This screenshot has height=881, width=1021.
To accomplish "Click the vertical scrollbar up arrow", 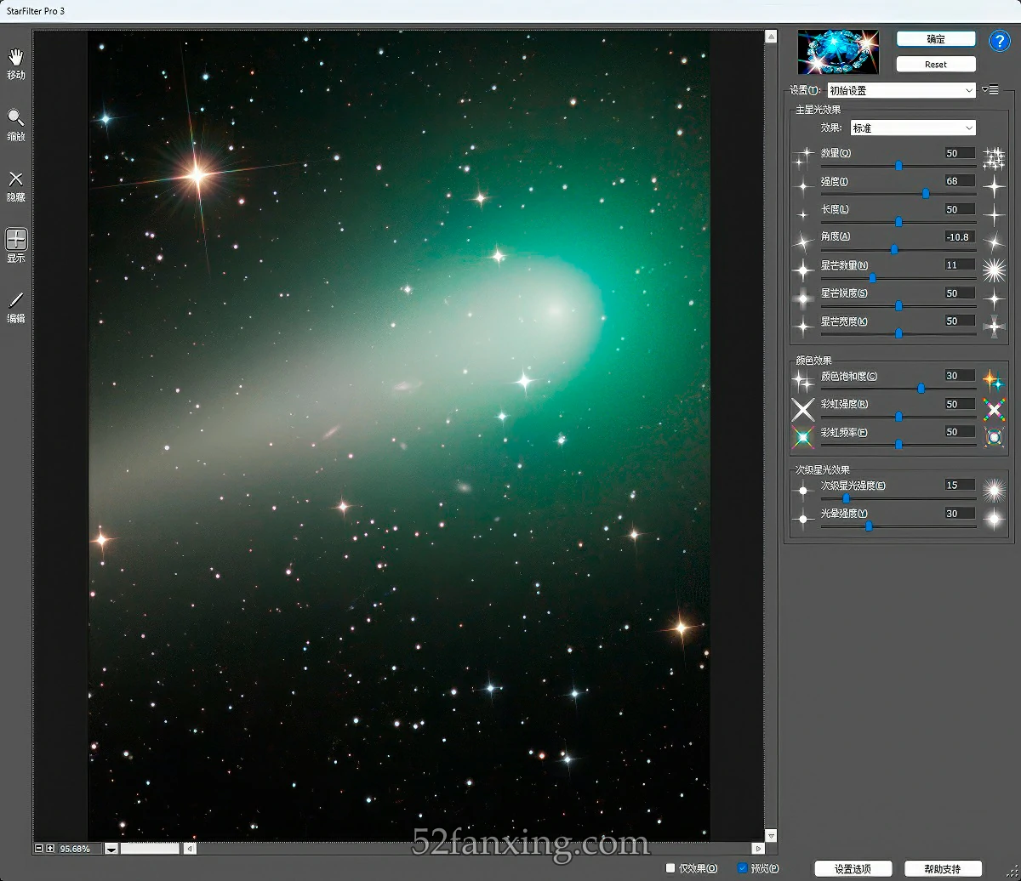I will click(x=770, y=37).
